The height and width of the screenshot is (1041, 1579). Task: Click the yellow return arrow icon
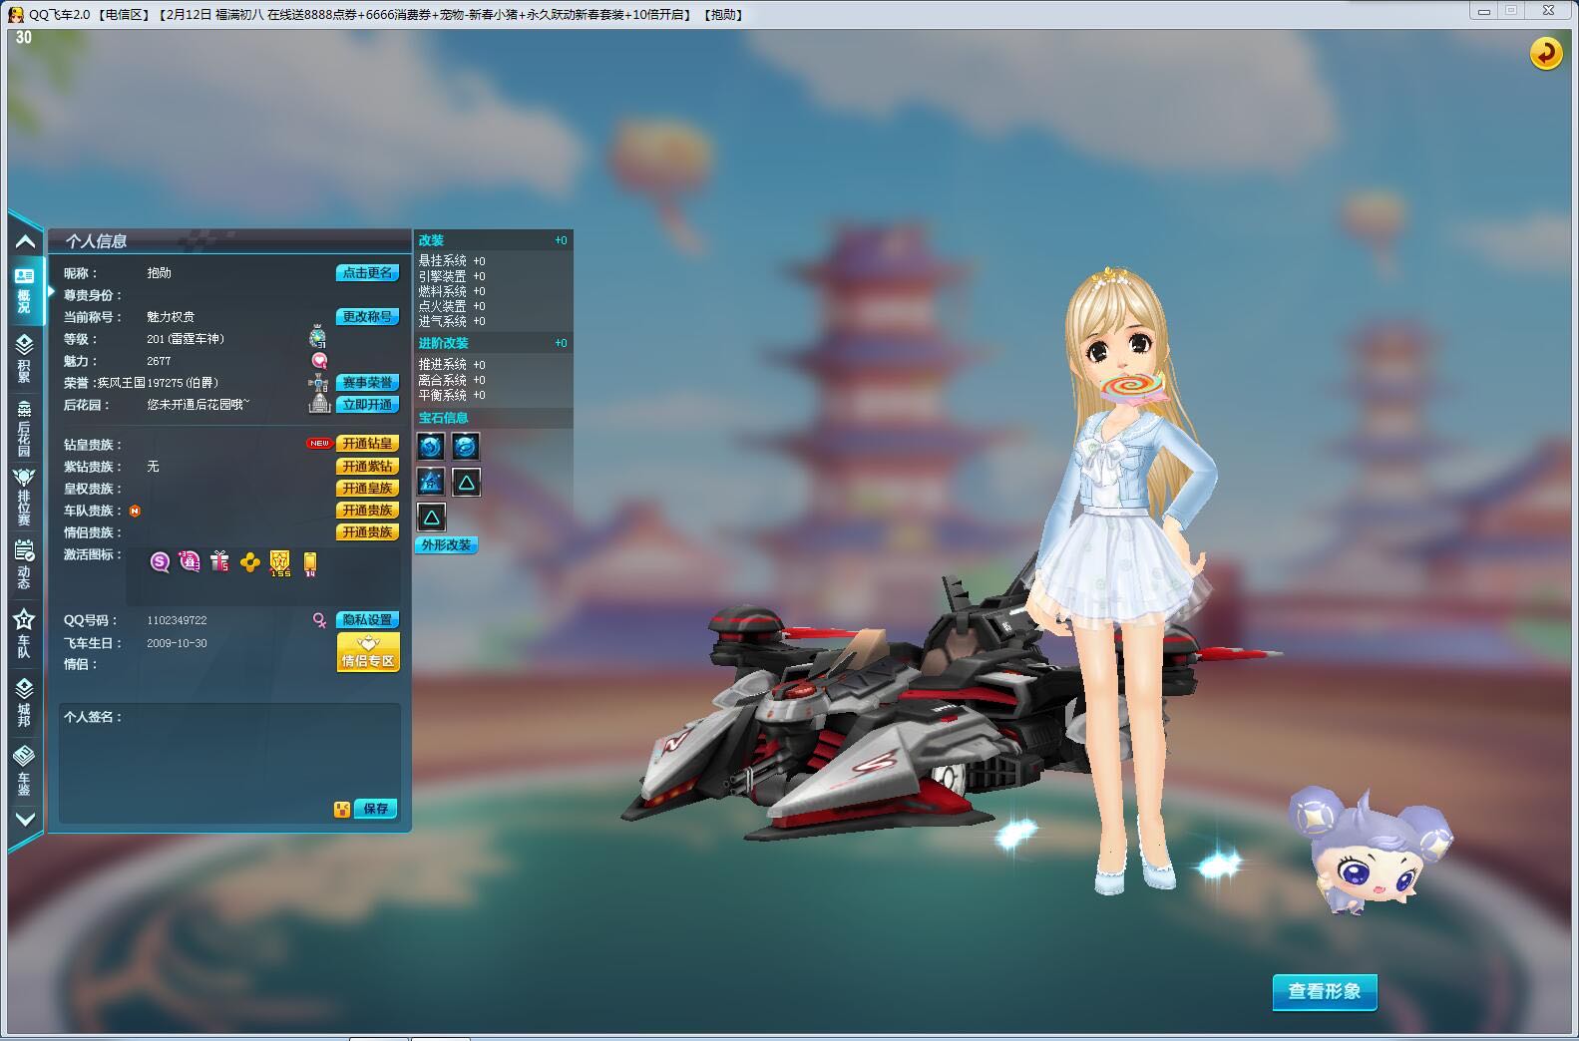(1545, 53)
